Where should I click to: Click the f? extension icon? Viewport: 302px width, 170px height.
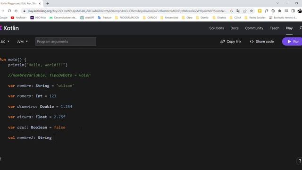[x=266, y=11]
